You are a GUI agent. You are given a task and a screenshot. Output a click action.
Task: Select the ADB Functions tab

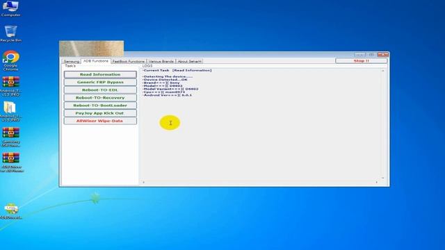click(96, 61)
